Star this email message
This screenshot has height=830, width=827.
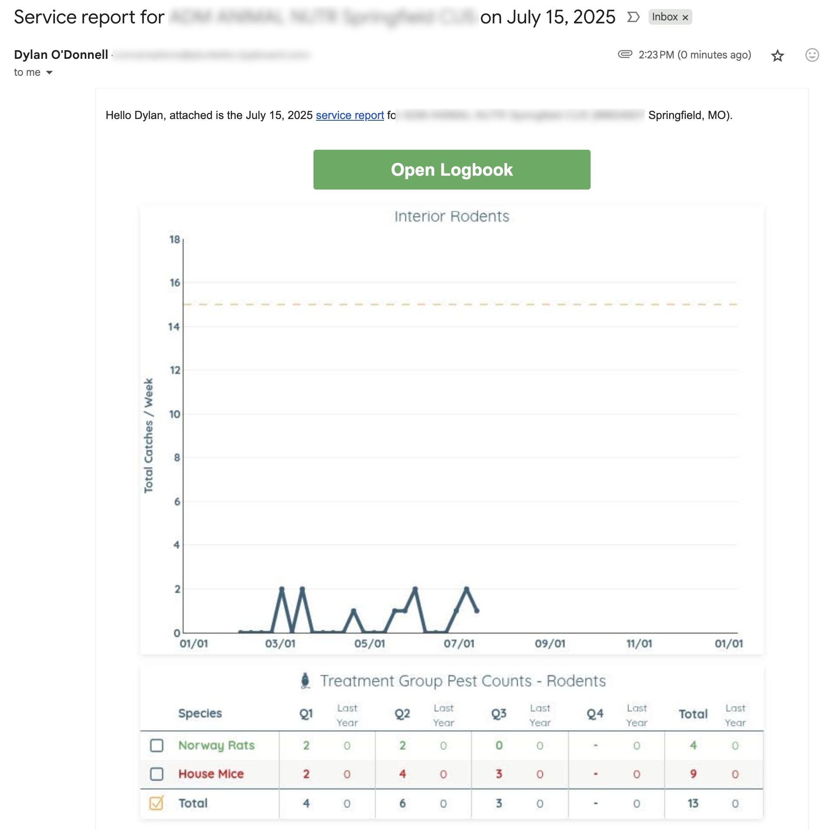pos(777,55)
